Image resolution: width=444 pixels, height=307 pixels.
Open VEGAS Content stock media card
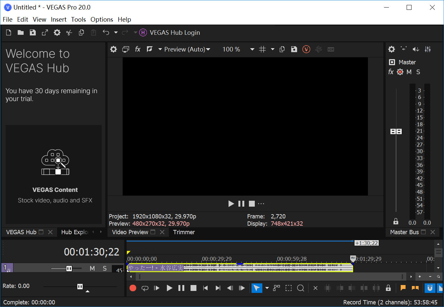(54, 174)
